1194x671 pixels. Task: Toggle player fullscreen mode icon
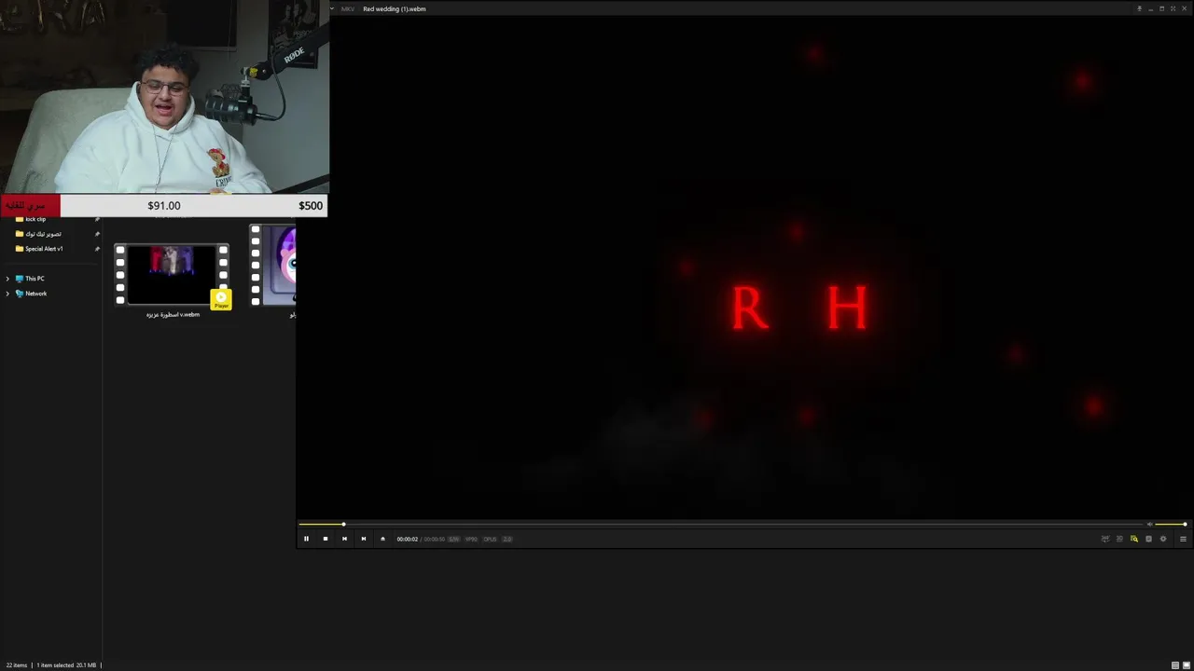1173,8
